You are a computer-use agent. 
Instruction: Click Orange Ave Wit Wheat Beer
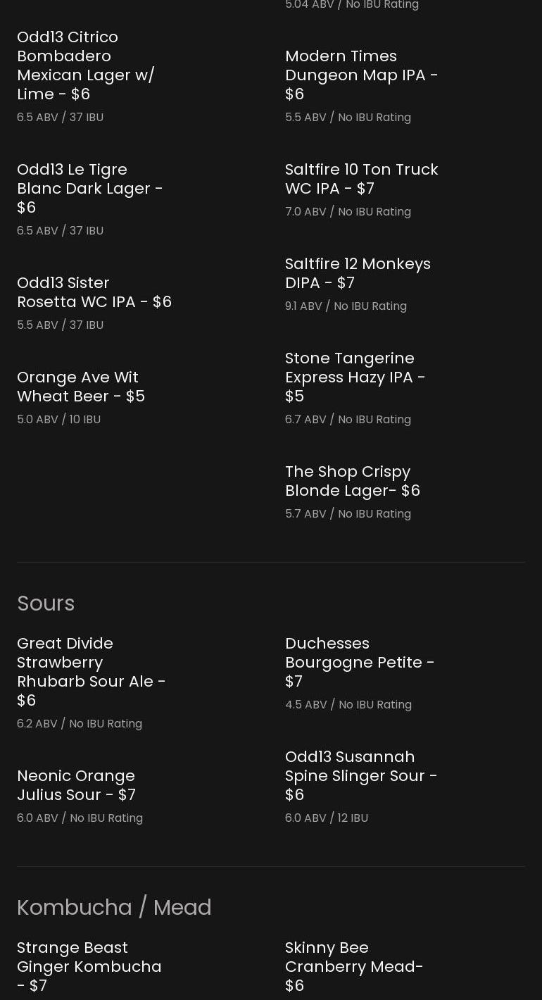click(81, 387)
